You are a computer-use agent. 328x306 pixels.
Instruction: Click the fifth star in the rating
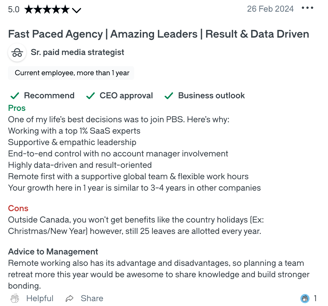click(65, 9)
